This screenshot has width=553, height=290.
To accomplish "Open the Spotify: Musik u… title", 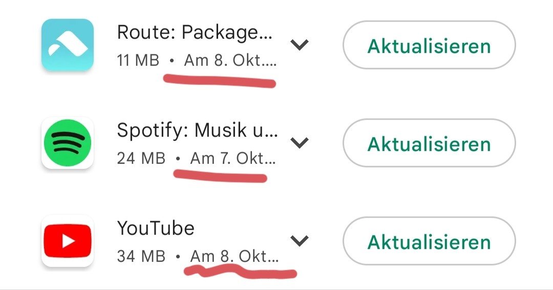I will pyautogui.click(x=198, y=130).
